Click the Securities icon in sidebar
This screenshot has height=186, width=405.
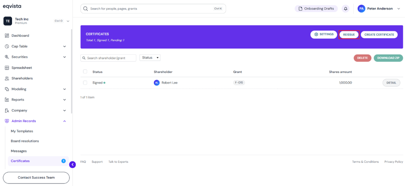click(x=7, y=57)
